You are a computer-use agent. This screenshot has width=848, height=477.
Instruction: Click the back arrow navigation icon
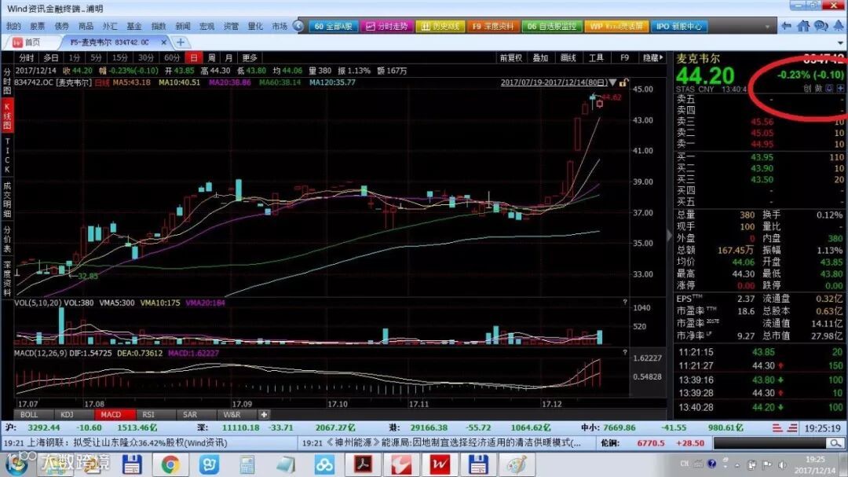click(x=786, y=26)
